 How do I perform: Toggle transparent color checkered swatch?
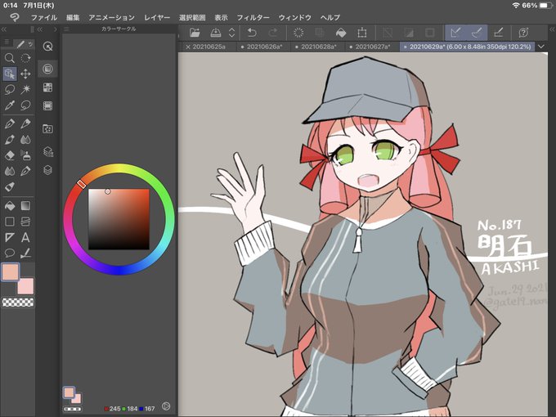(x=18, y=302)
